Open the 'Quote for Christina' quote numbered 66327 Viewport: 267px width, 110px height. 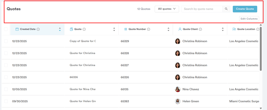tap(82, 65)
